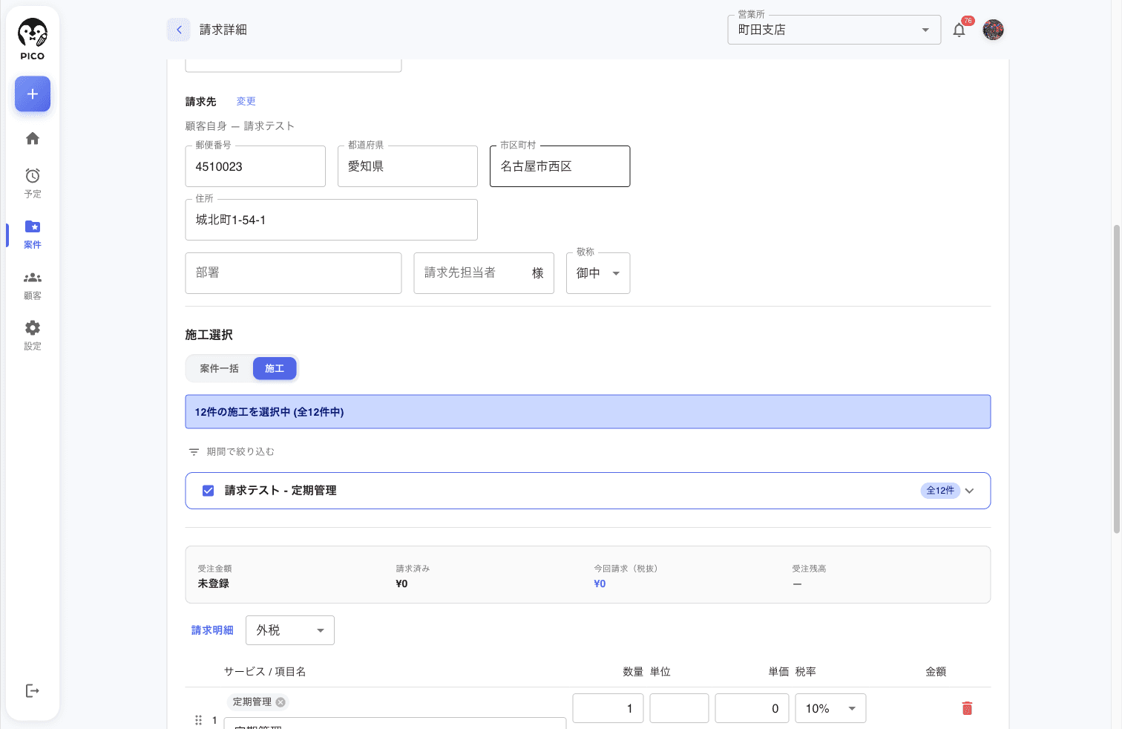Click the 請求済み ¥0 value
This screenshot has width=1122, height=729.
pyautogui.click(x=401, y=583)
